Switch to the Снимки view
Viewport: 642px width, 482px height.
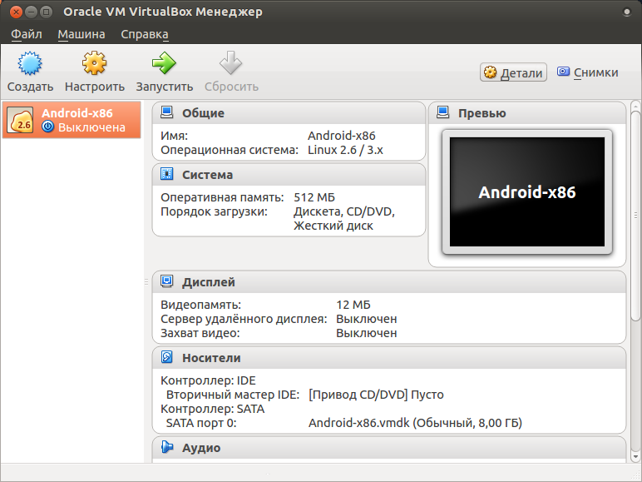tap(588, 72)
